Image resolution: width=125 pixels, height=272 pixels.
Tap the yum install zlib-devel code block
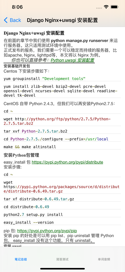click(61, 91)
